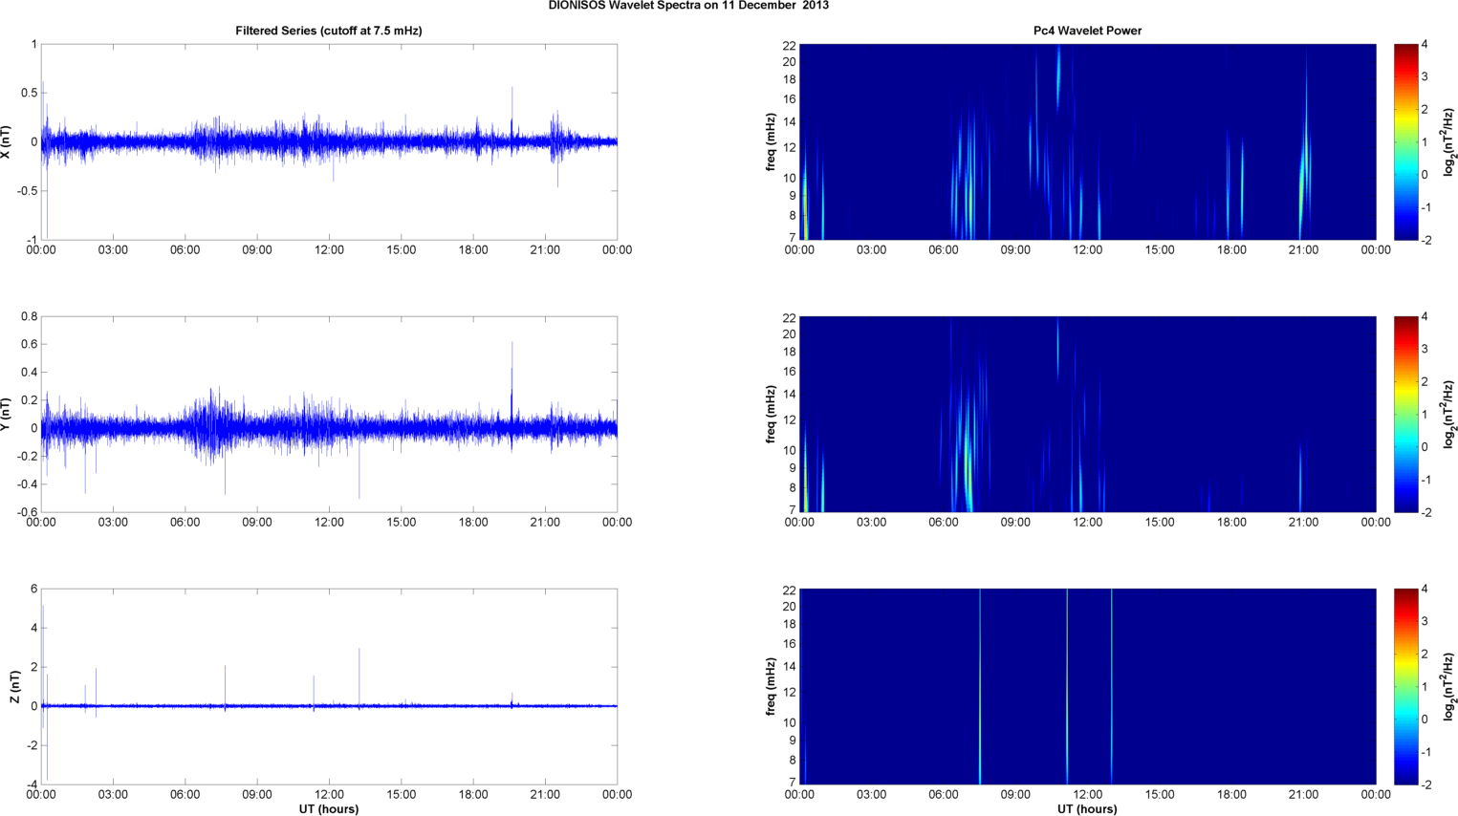The height and width of the screenshot is (816, 1458).
Task: Click 'UT (hours)' label under the Z wavelet plot
Action: (1087, 809)
